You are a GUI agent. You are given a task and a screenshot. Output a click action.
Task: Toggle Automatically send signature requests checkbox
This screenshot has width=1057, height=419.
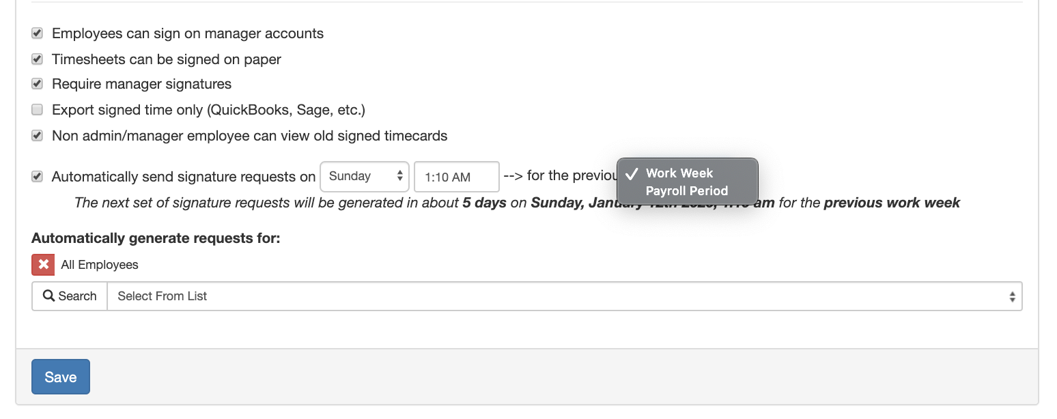pos(38,177)
